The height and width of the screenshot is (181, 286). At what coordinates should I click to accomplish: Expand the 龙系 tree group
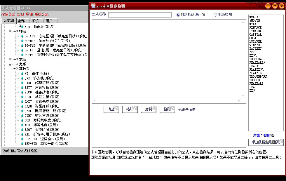point(10,60)
